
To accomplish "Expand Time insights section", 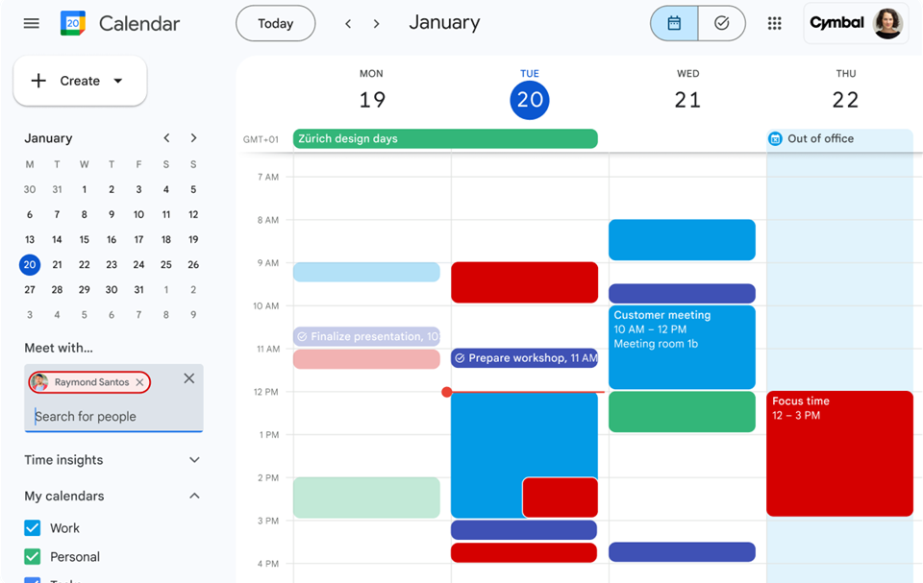I will pos(195,459).
